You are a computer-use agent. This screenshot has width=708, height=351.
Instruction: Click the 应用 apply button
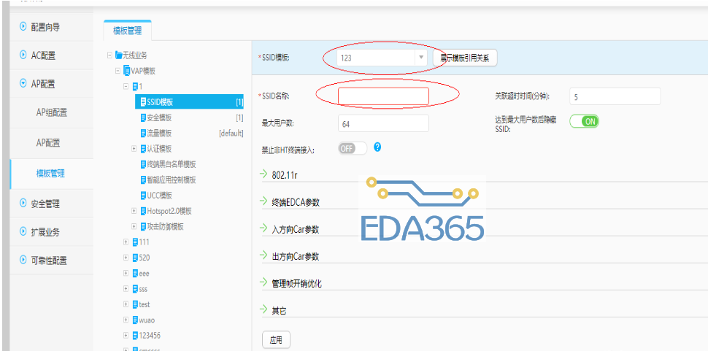(x=276, y=340)
